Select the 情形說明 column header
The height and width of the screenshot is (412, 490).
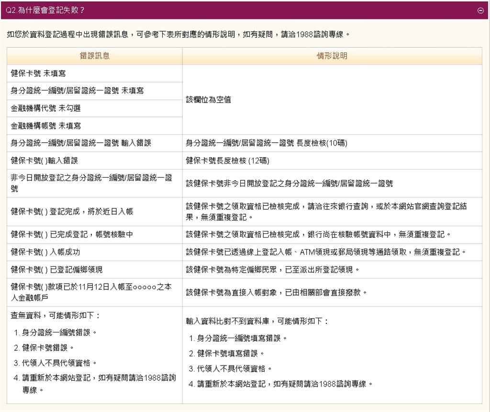coord(332,56)
